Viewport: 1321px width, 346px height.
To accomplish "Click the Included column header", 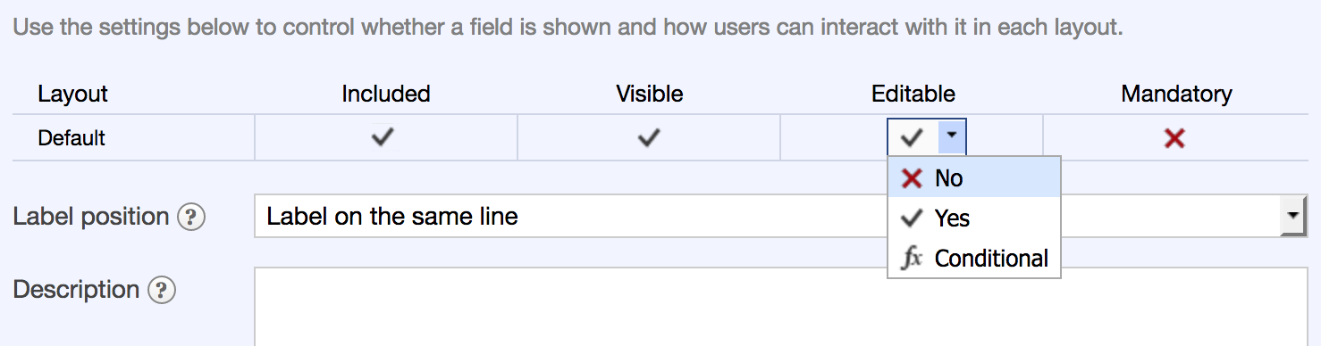I will [386, 94].
